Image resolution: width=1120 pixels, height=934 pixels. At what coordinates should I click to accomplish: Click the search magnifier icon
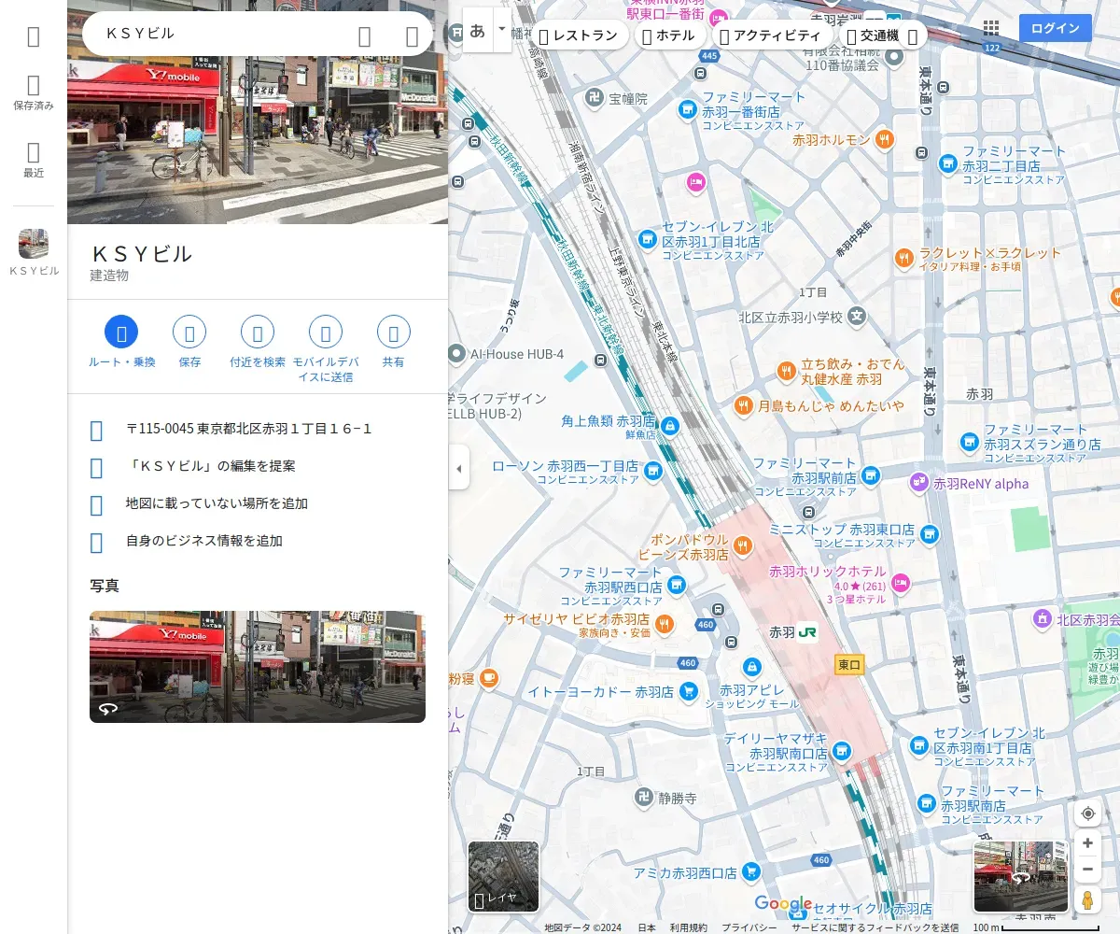[x=365, y=35]
